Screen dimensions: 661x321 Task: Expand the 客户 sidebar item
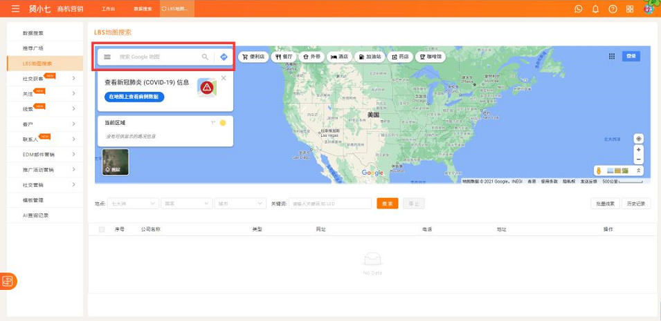(45, 124)
